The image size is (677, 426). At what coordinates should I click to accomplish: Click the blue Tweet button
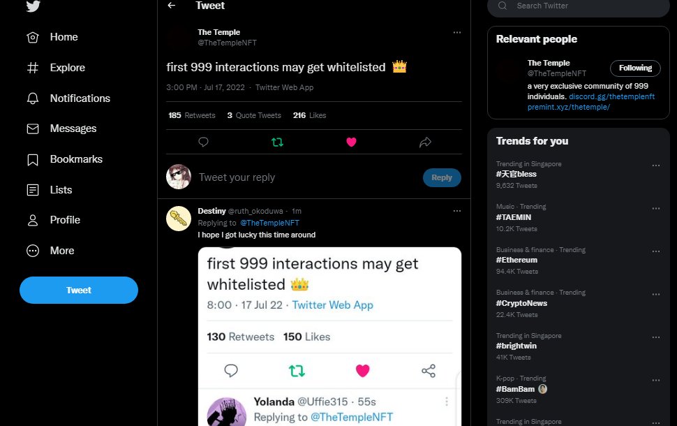pos(79,290)
